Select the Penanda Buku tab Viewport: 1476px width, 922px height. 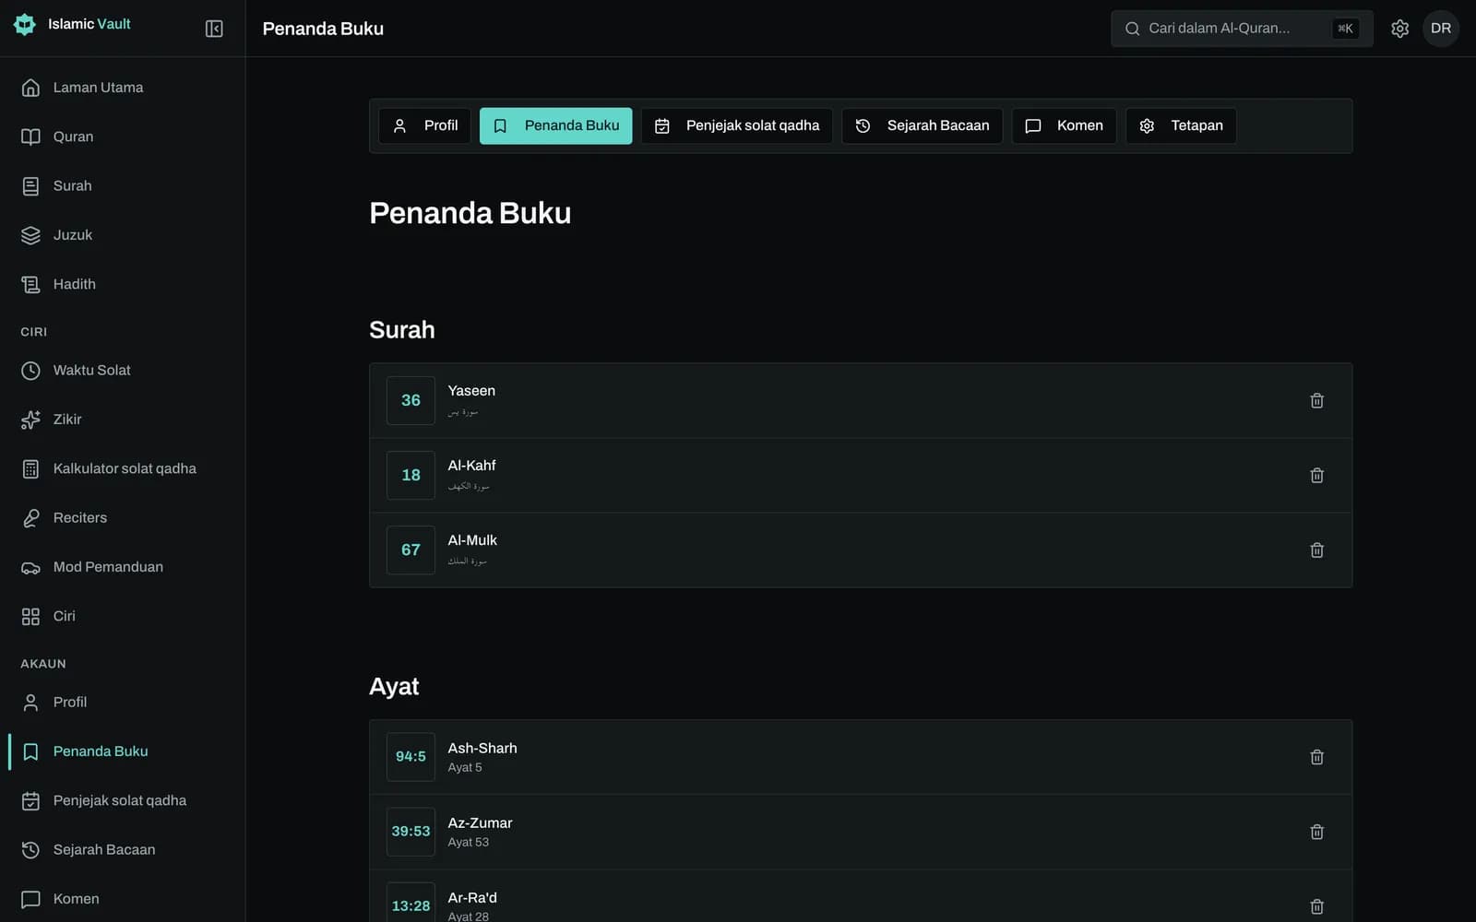coord(555,125)
